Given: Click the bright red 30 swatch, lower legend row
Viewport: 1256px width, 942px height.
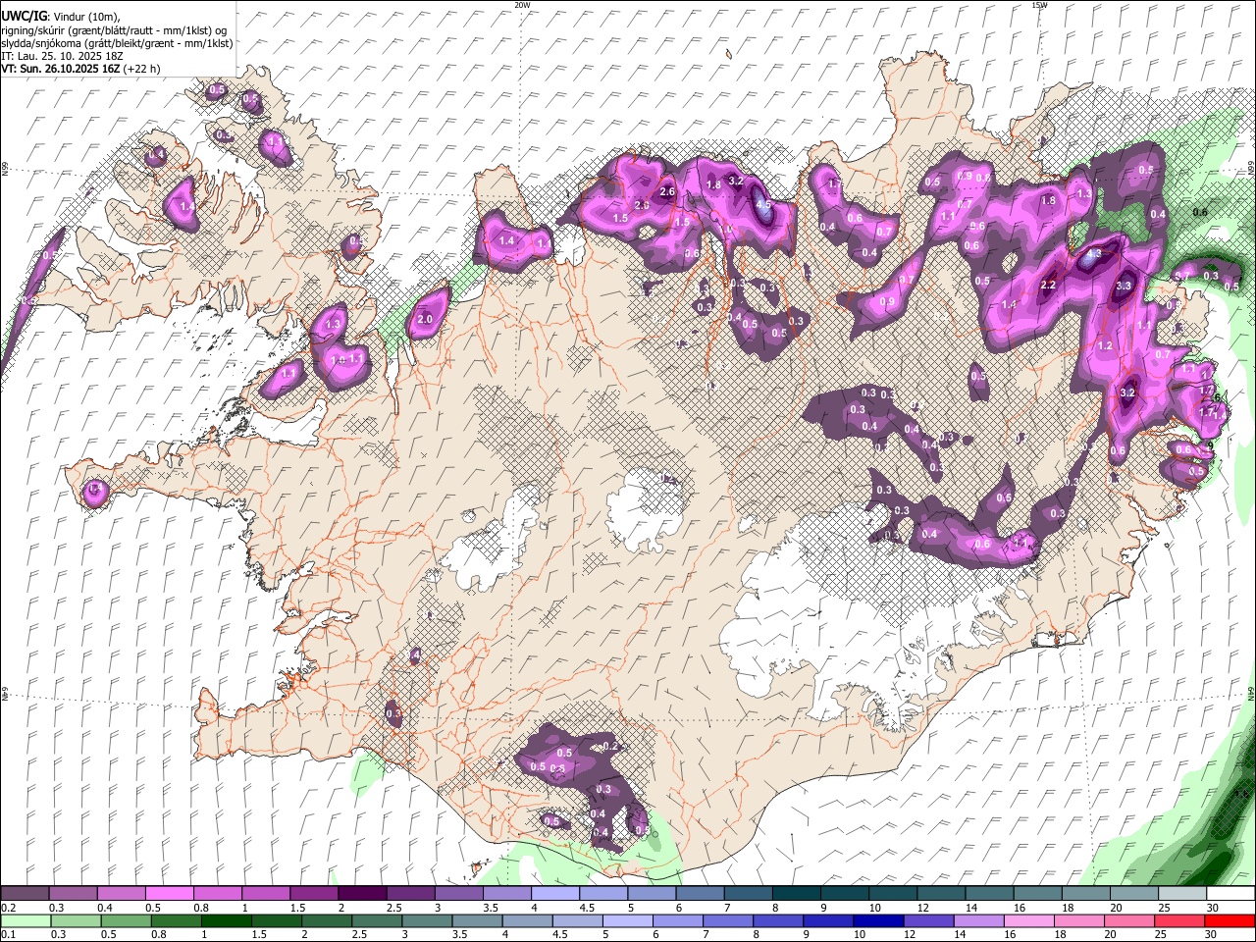Looking at the screenshot, I should (1230, 921).
